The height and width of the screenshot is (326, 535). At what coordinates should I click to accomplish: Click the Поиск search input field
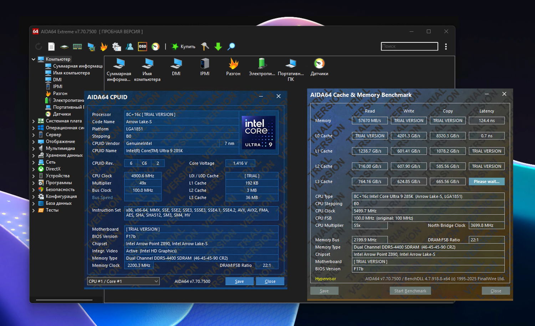409,46
